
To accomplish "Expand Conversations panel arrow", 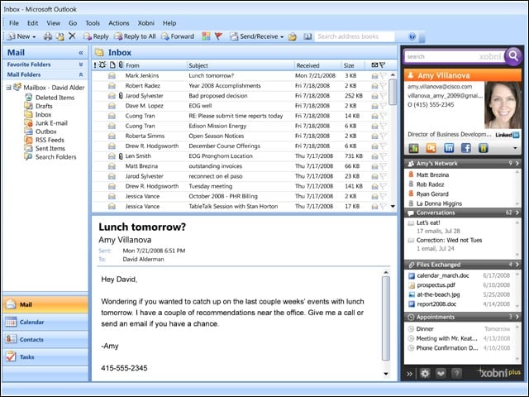I will click(x=517, y=213).
